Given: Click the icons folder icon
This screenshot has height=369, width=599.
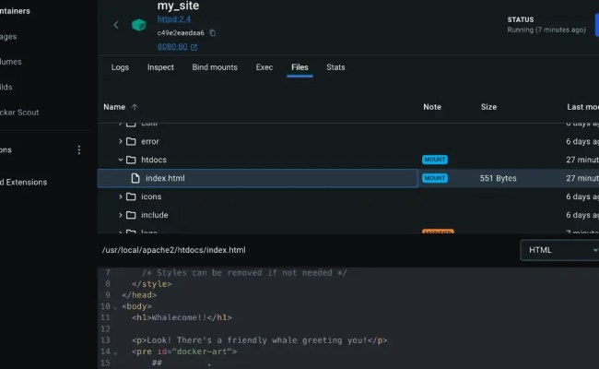Looking at the screenshot, I should [x=131, y=196].
